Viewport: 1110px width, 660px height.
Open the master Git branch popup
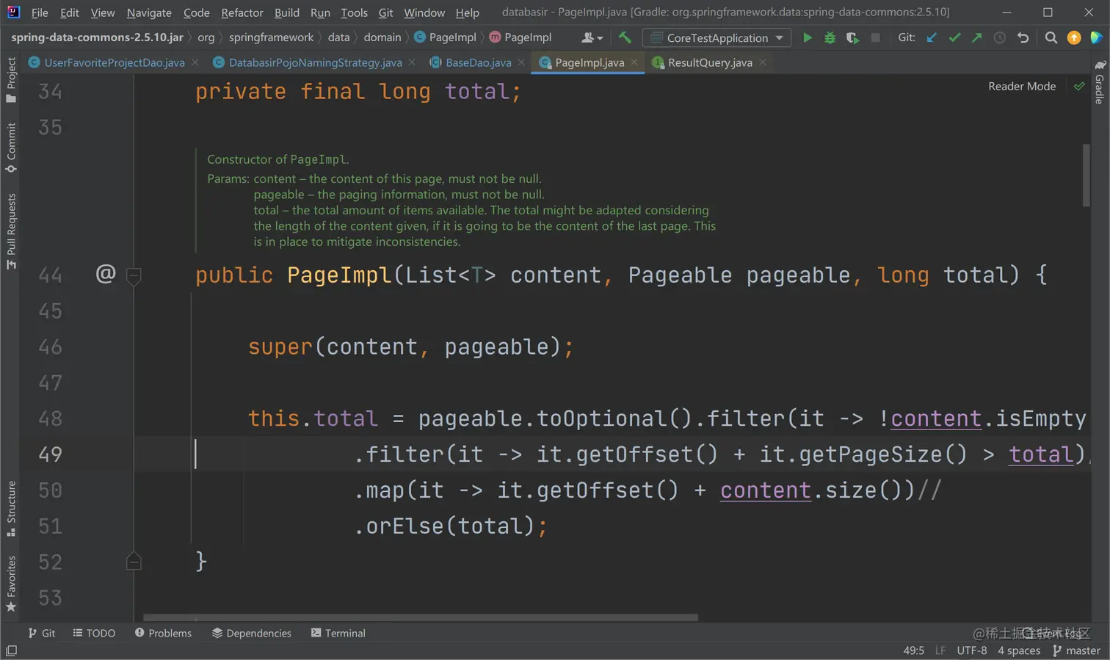tap(1076, 650)
